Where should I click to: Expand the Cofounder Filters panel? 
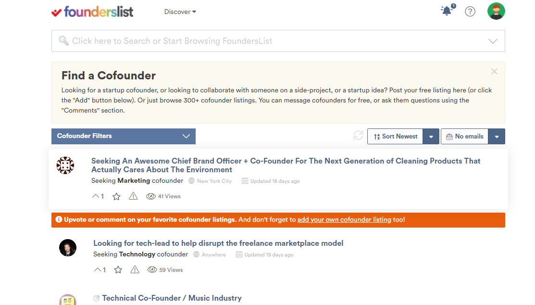coord(123,136)
